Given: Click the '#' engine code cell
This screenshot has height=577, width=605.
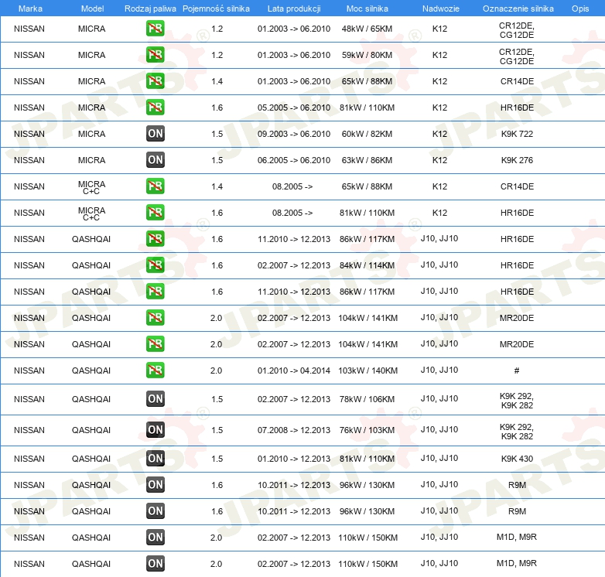Looking at the screenshot, I should pyautogui.click(x=517, y=370).
